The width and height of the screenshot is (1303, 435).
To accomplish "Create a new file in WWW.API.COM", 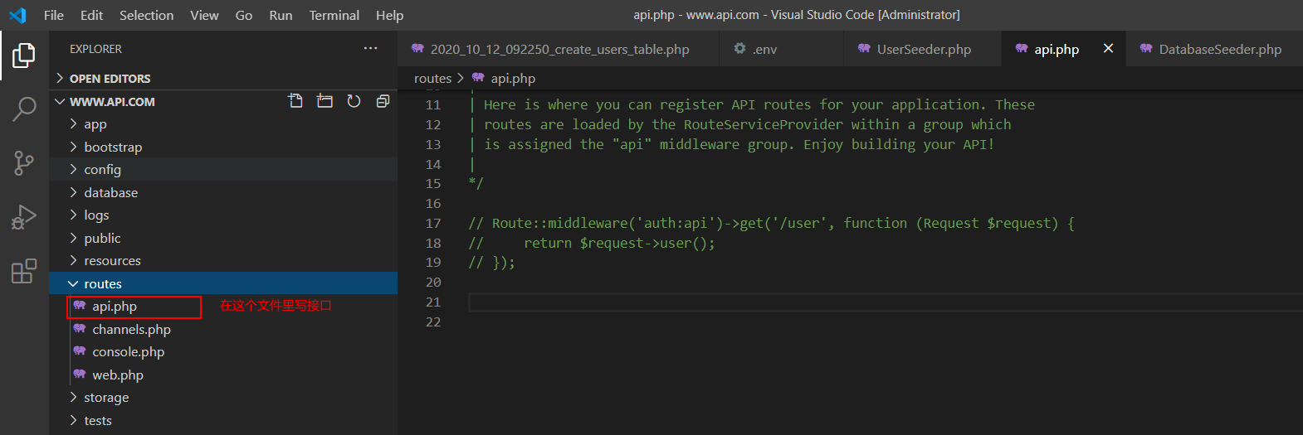I will 295,101.
